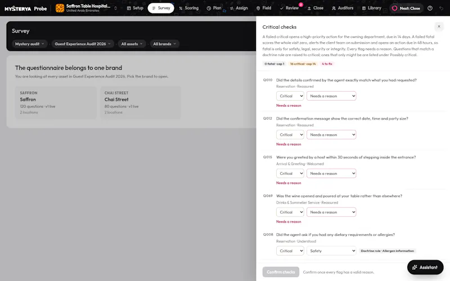Click the Mysterya Probe logo
Viewport: 450px width, 281px height.
tap(25, 8)
